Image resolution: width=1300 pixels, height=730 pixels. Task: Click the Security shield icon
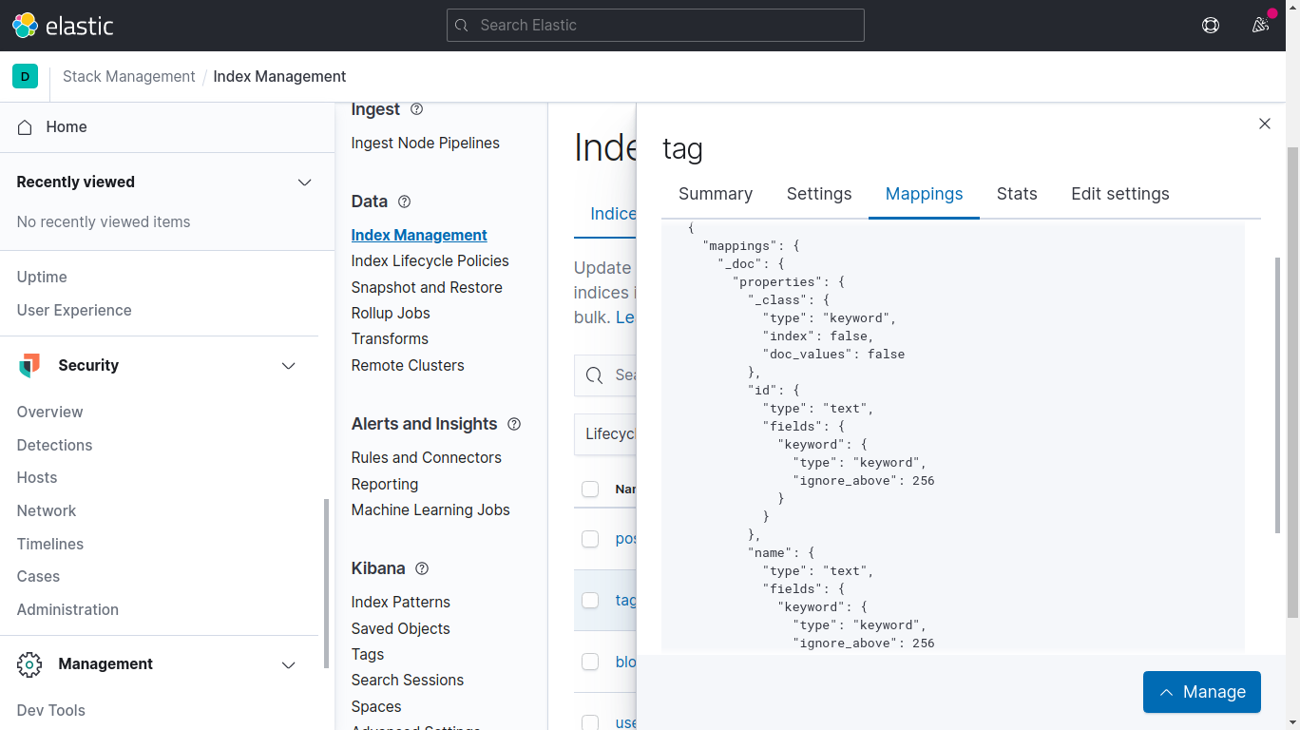[29, 366]
